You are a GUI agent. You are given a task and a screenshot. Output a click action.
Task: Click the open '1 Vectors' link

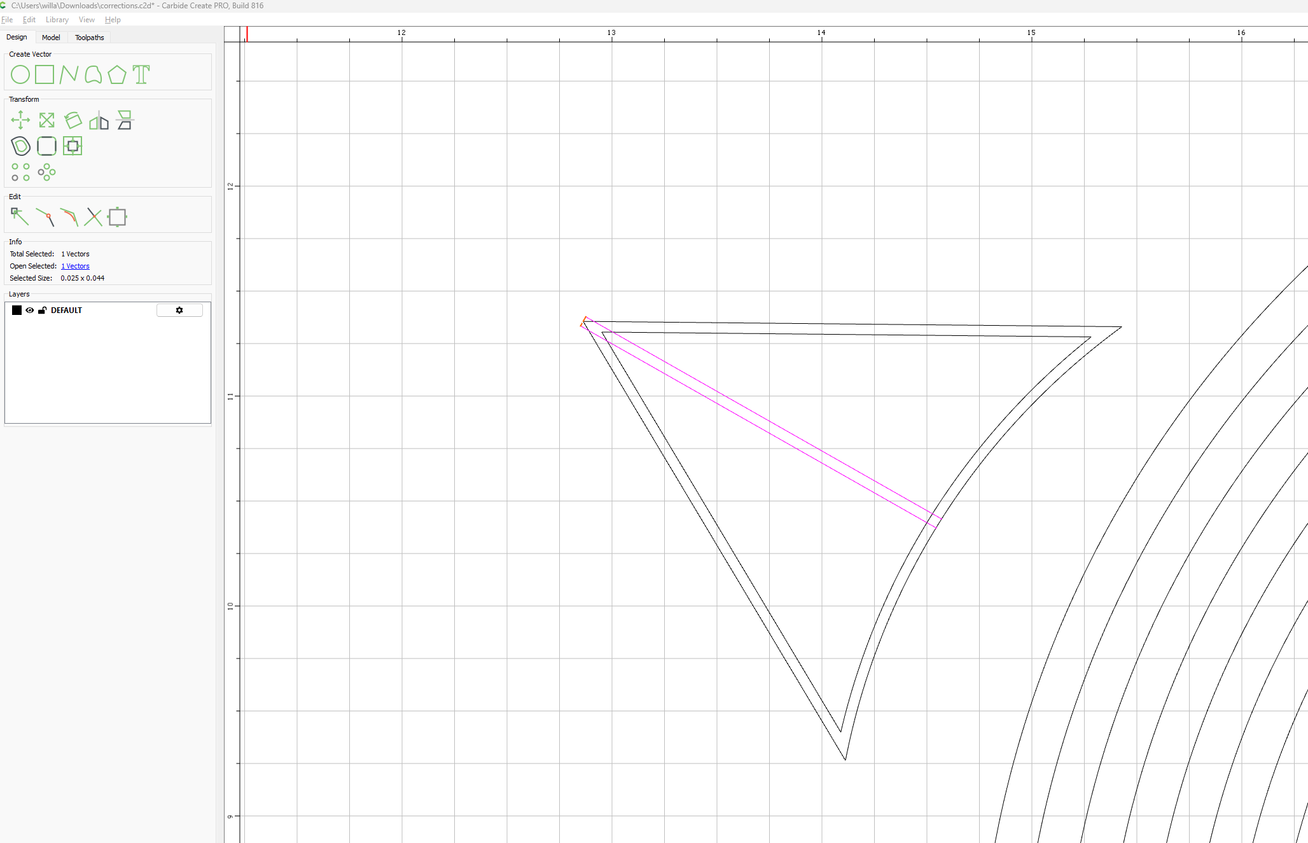pos(75,266)
